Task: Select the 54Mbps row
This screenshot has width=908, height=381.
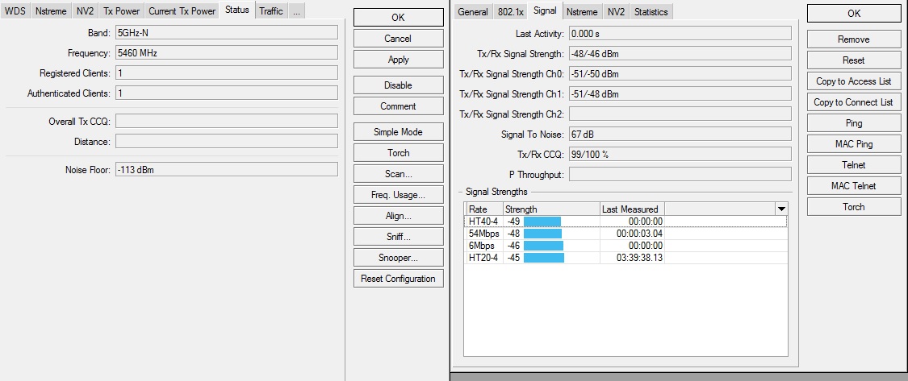Action: pyautogui.click(x=626, y=234)
